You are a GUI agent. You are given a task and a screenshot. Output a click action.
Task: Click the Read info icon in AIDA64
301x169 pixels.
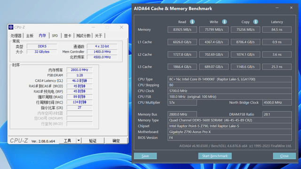[x=192, y=22]
